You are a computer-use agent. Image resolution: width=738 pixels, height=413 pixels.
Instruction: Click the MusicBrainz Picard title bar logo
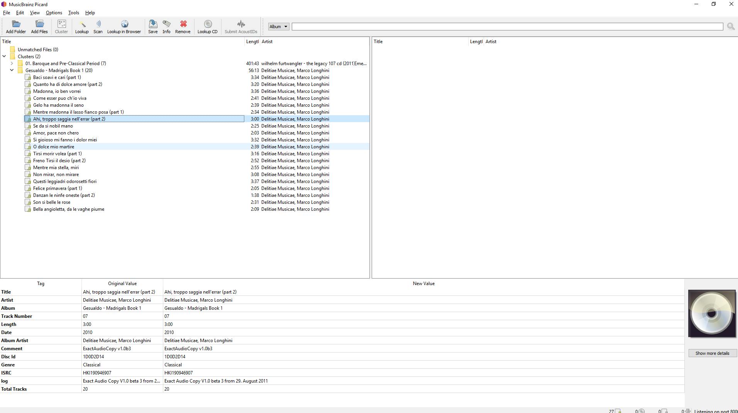click(4, 4)
